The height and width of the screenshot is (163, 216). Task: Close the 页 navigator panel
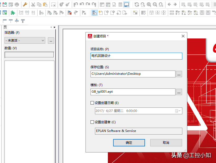tap(54, 27)
